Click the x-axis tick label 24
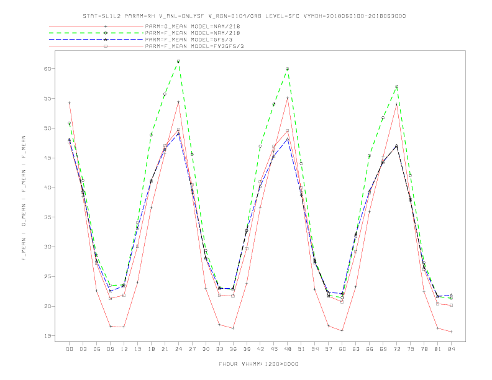 [x=178, y=349]
